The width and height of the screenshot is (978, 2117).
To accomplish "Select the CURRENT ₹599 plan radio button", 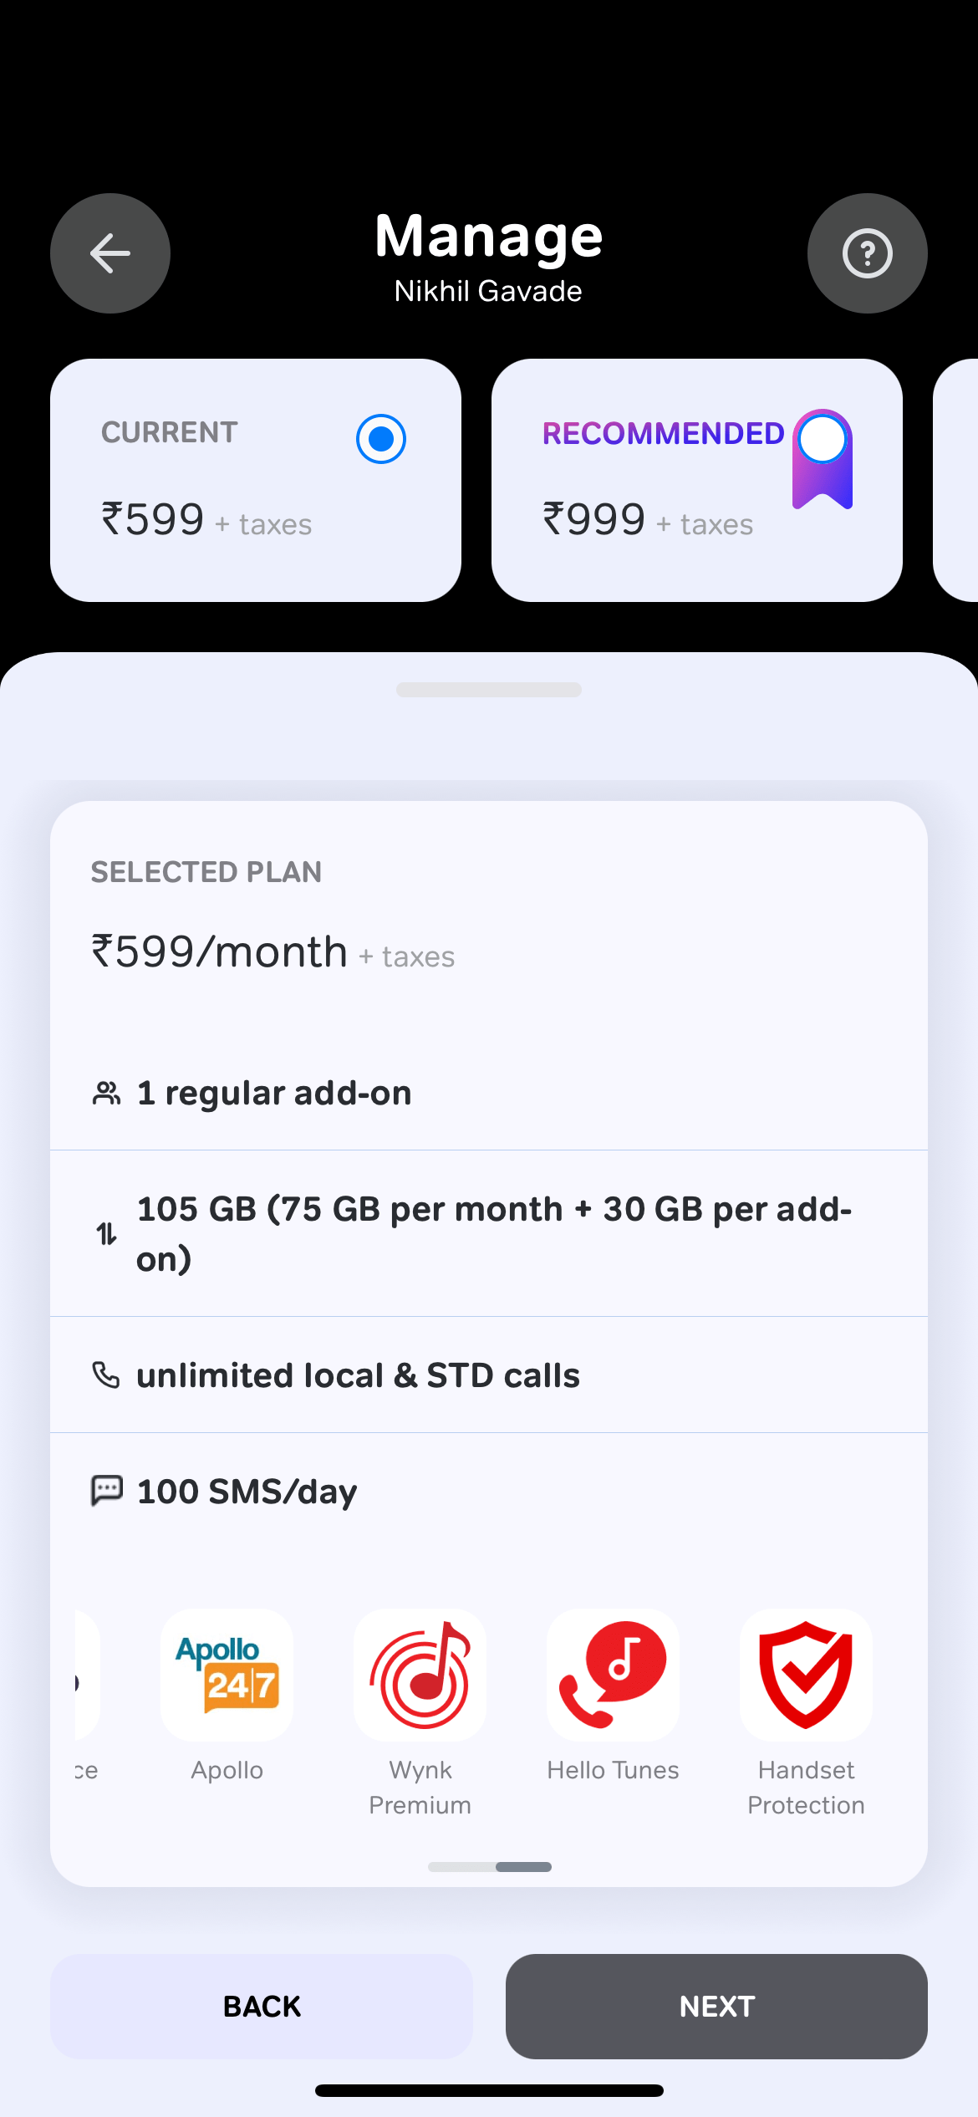I will click(x=380, y=437).
